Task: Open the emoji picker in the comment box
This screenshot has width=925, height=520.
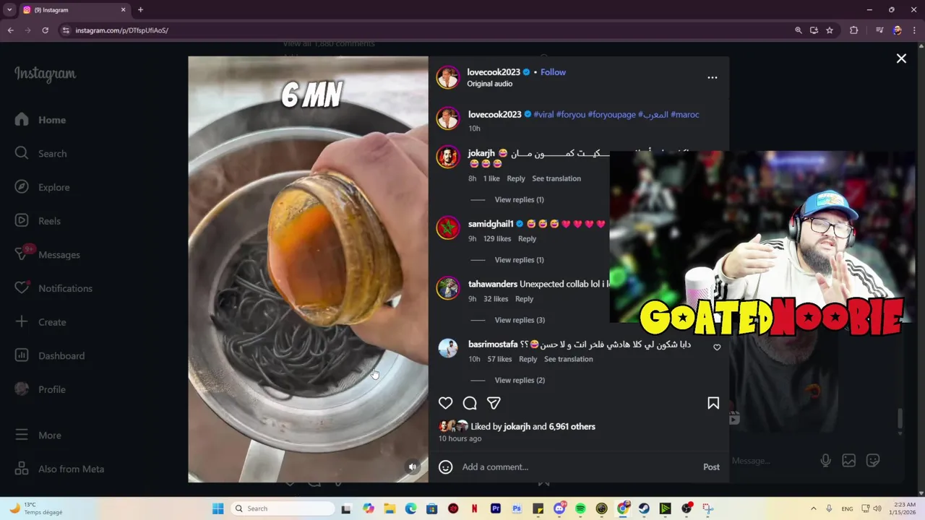Action: click(x=446, y=467)
